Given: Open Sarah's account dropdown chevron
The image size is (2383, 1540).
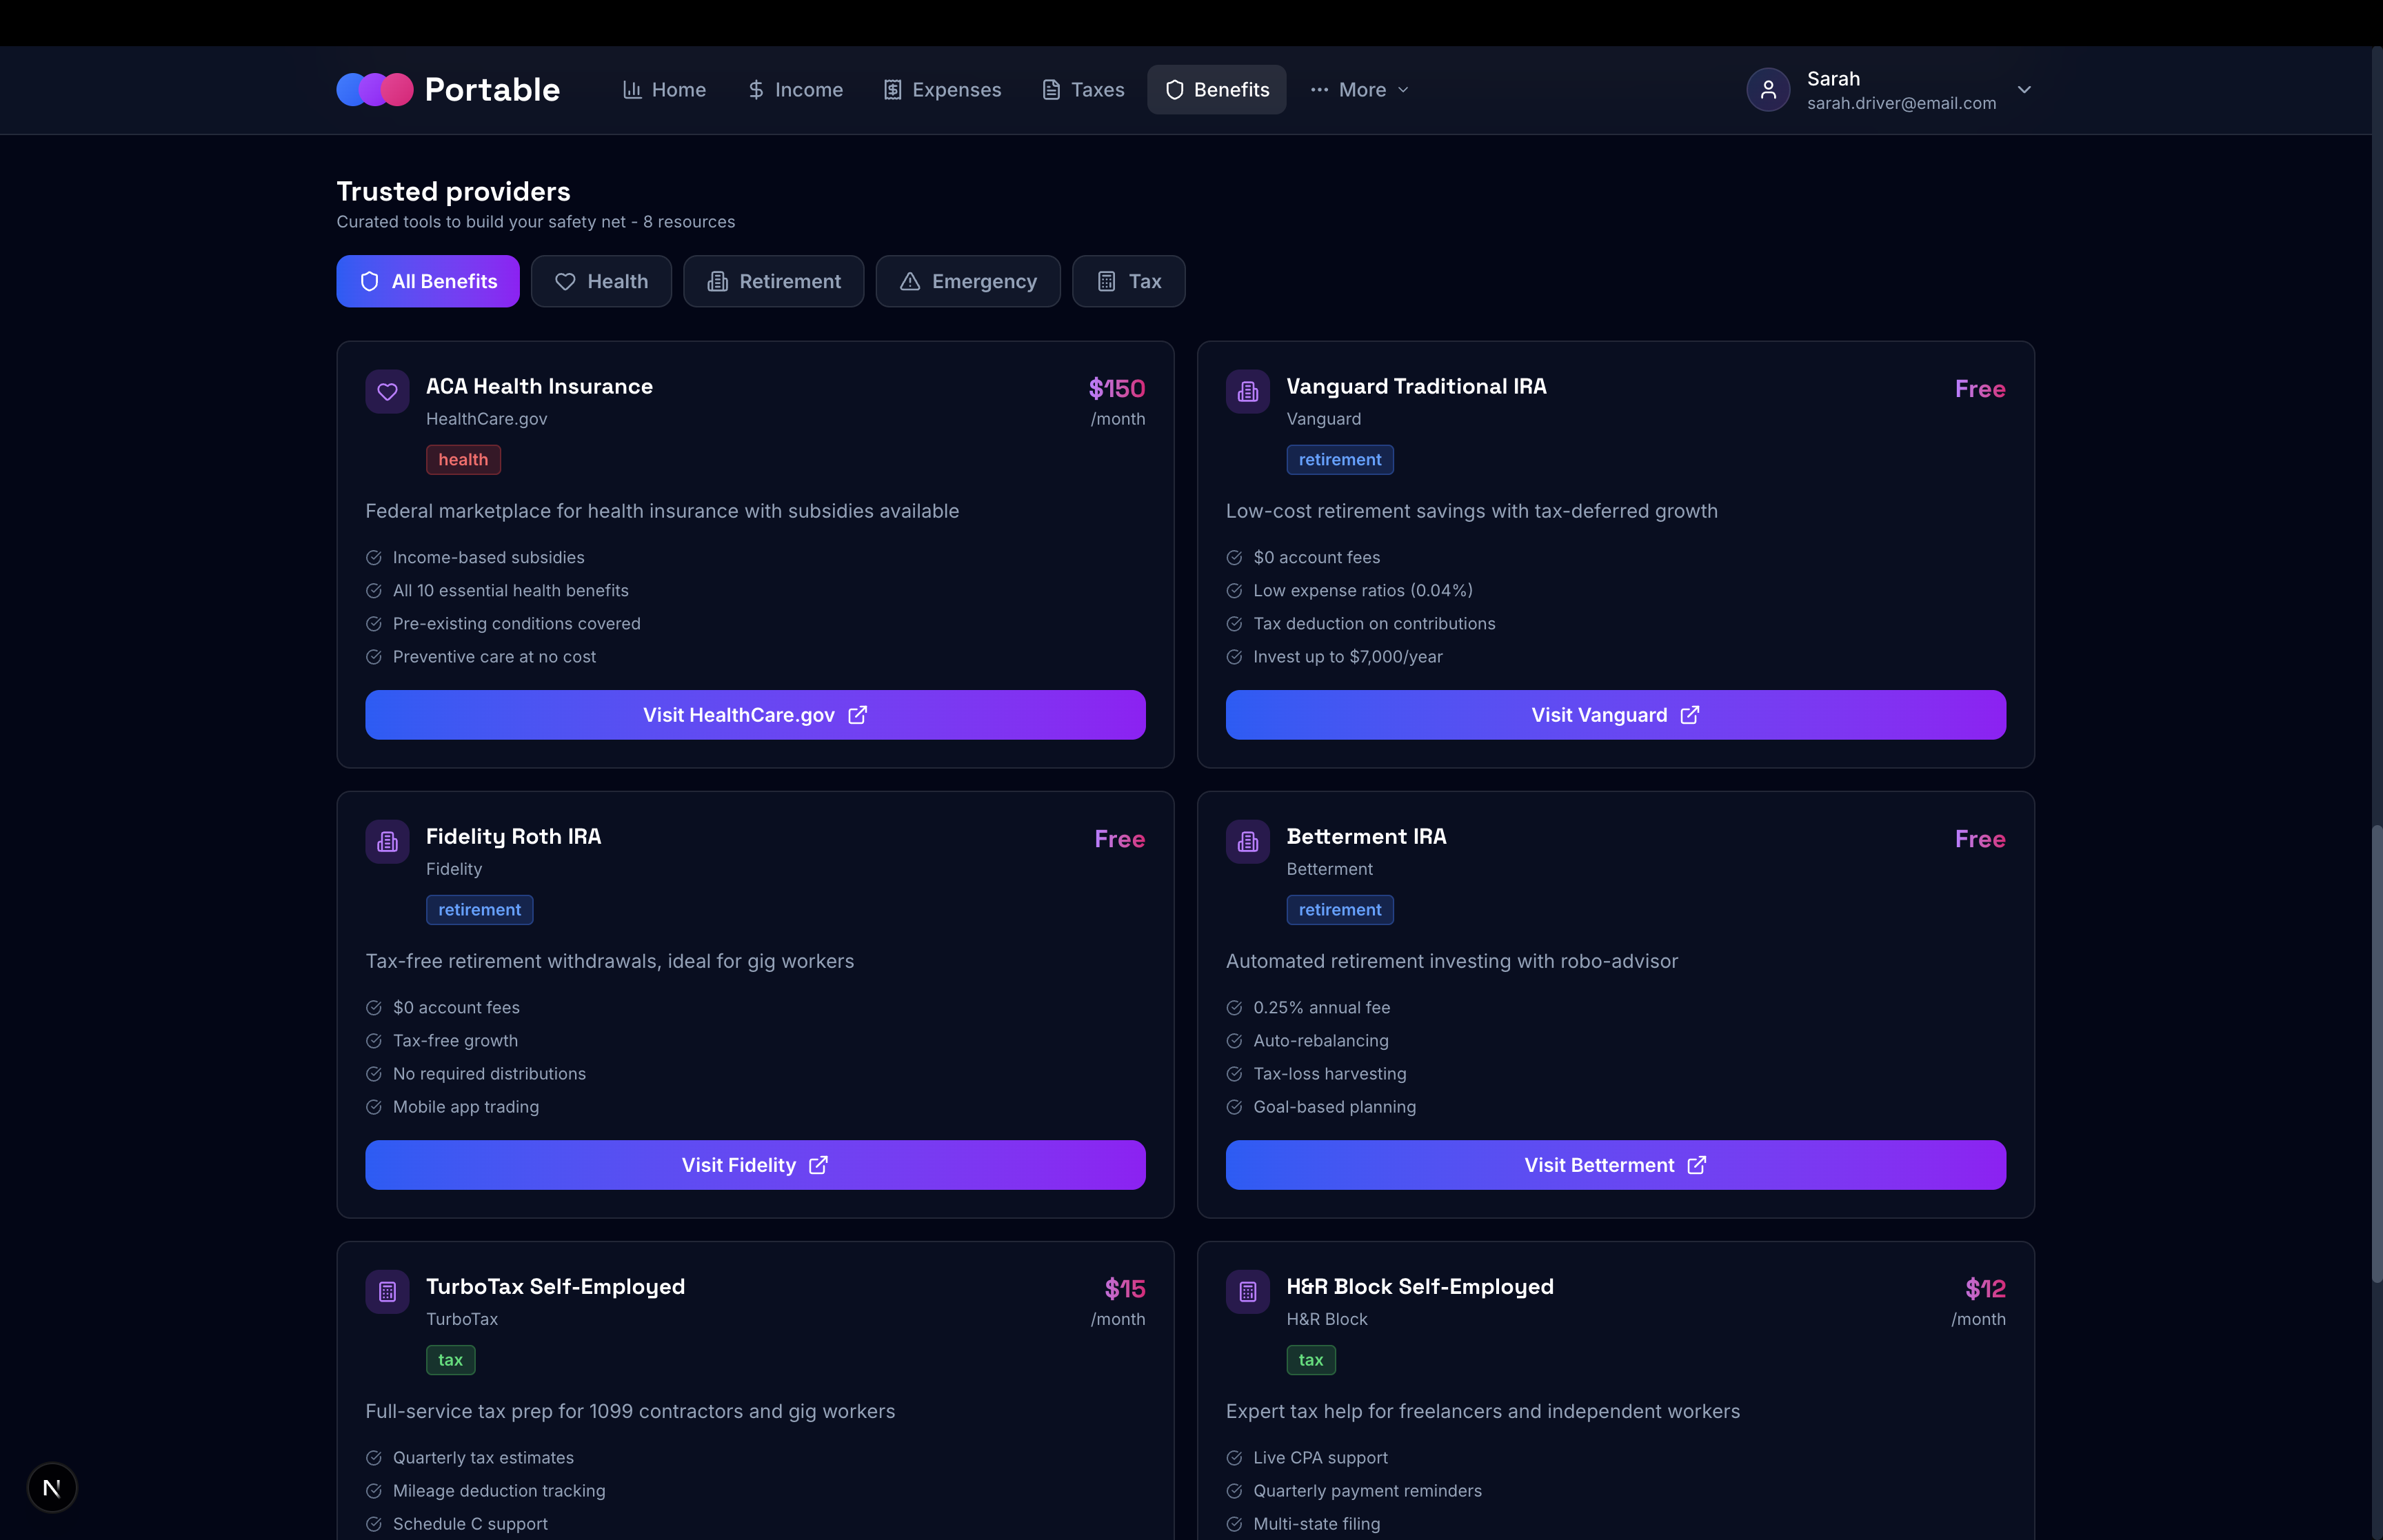Looking at the screenshot, I should coord(2024,90).
